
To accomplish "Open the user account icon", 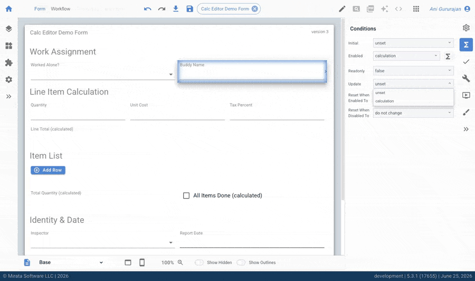I will click(x=468, y=9).
